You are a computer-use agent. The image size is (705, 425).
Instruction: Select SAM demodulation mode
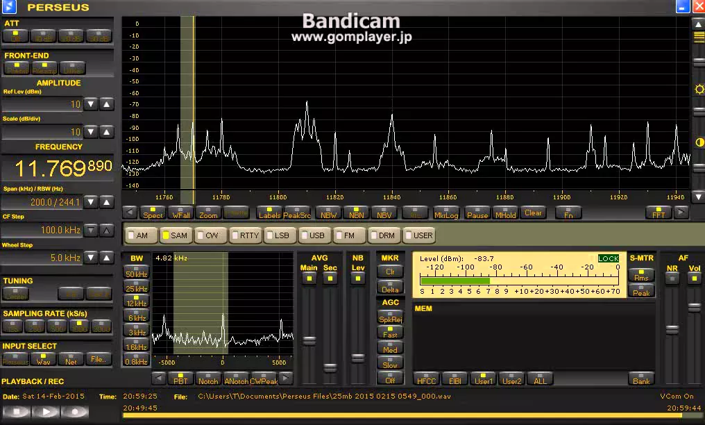(176, 235)
